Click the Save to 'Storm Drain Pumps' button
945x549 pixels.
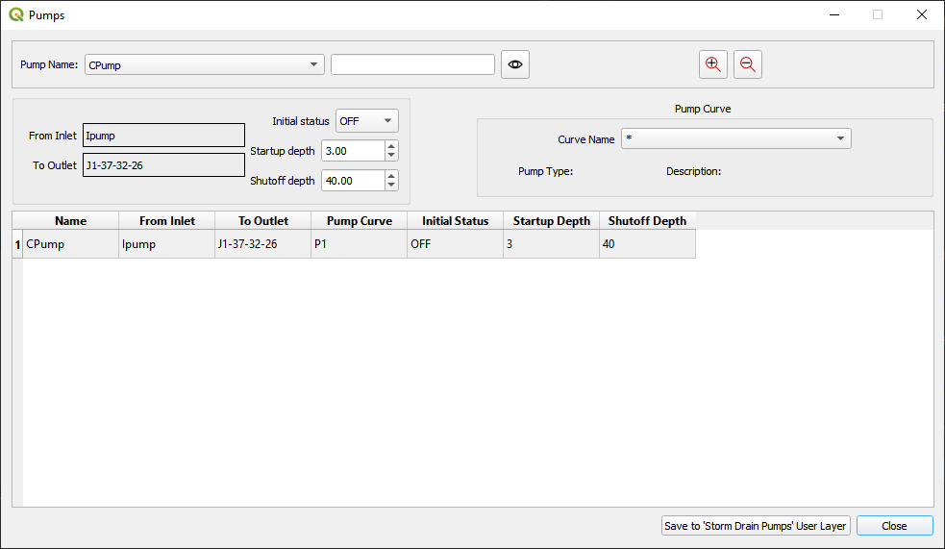pyautogui.click(x=756, y=526)
